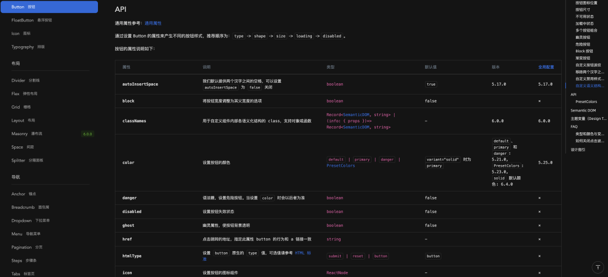608x277 pixels.
Task: Open Breadcrumb 面包屑 sidebar entry
Action: 49,207
